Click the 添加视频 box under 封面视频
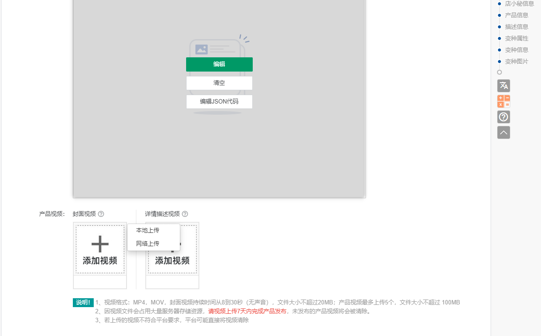Image resolution: width=541 pixels, height=336 pixels. click(x=100, y=249)
